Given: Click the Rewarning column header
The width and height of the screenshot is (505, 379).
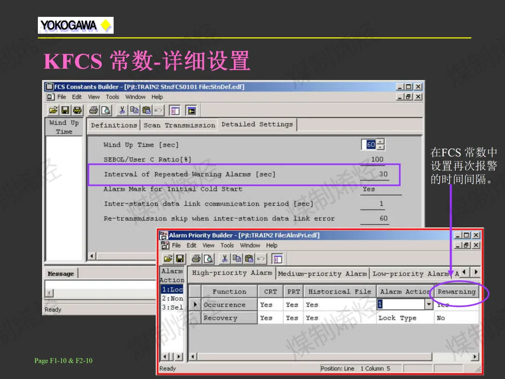Looking at the screenshot, I should pyautogui.click(x=456, y=292).
